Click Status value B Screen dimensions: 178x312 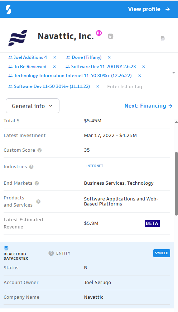[86, 268]
